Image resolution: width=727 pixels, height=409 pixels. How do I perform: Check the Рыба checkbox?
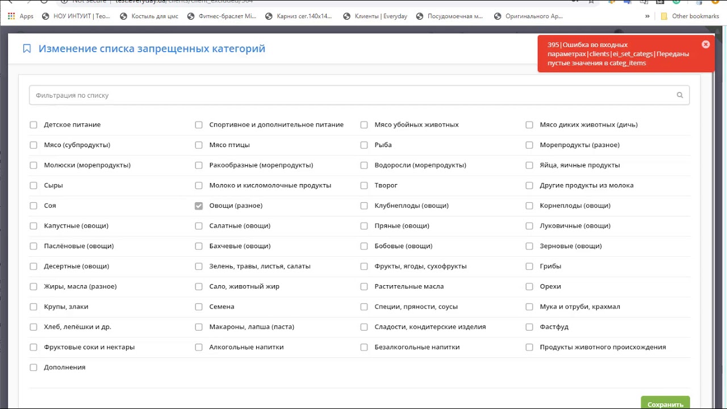pyautogui.click(x=364, y=145)
